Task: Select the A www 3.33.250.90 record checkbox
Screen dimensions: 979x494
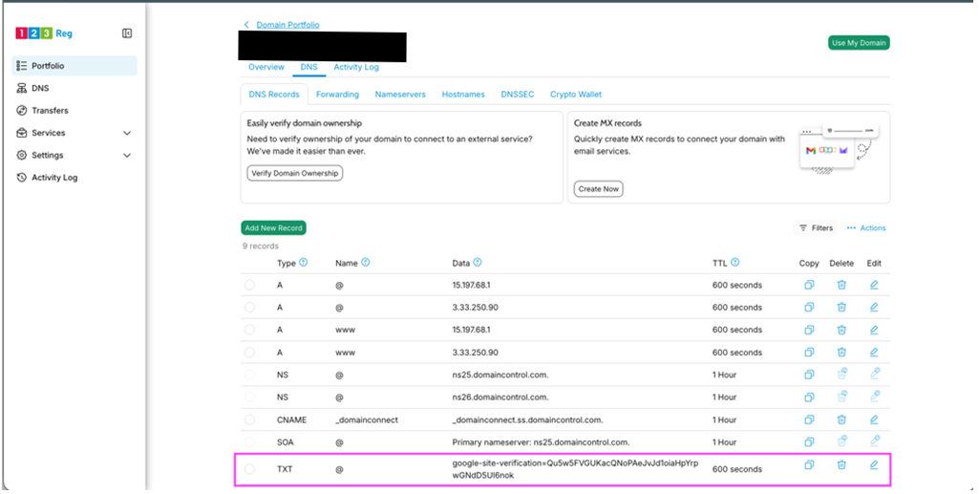Action: (x=249, y=353)
